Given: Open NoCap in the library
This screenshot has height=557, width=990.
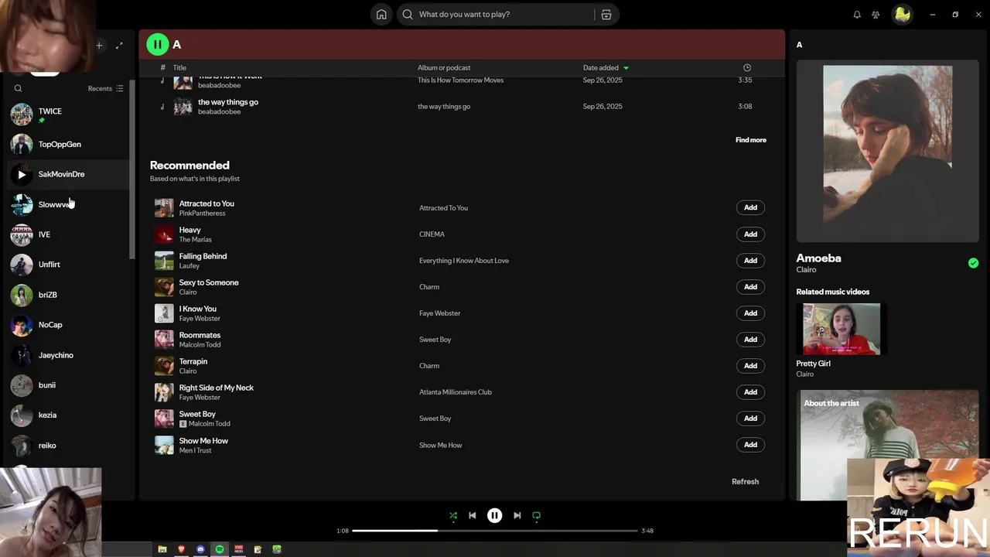Looking at the screenshot, I should tap(68, 325).
